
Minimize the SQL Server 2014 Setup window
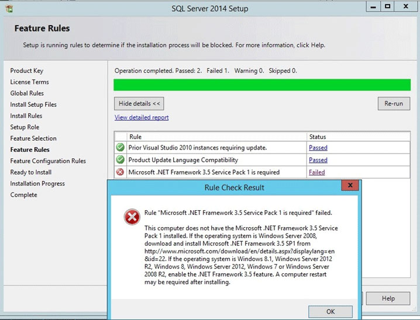click(x=373, y=6)
